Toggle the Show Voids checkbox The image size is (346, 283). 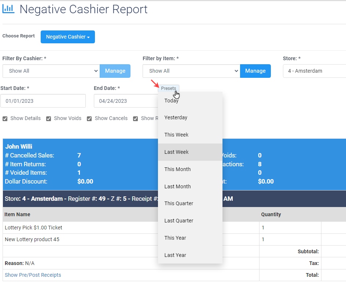(48, 119)
